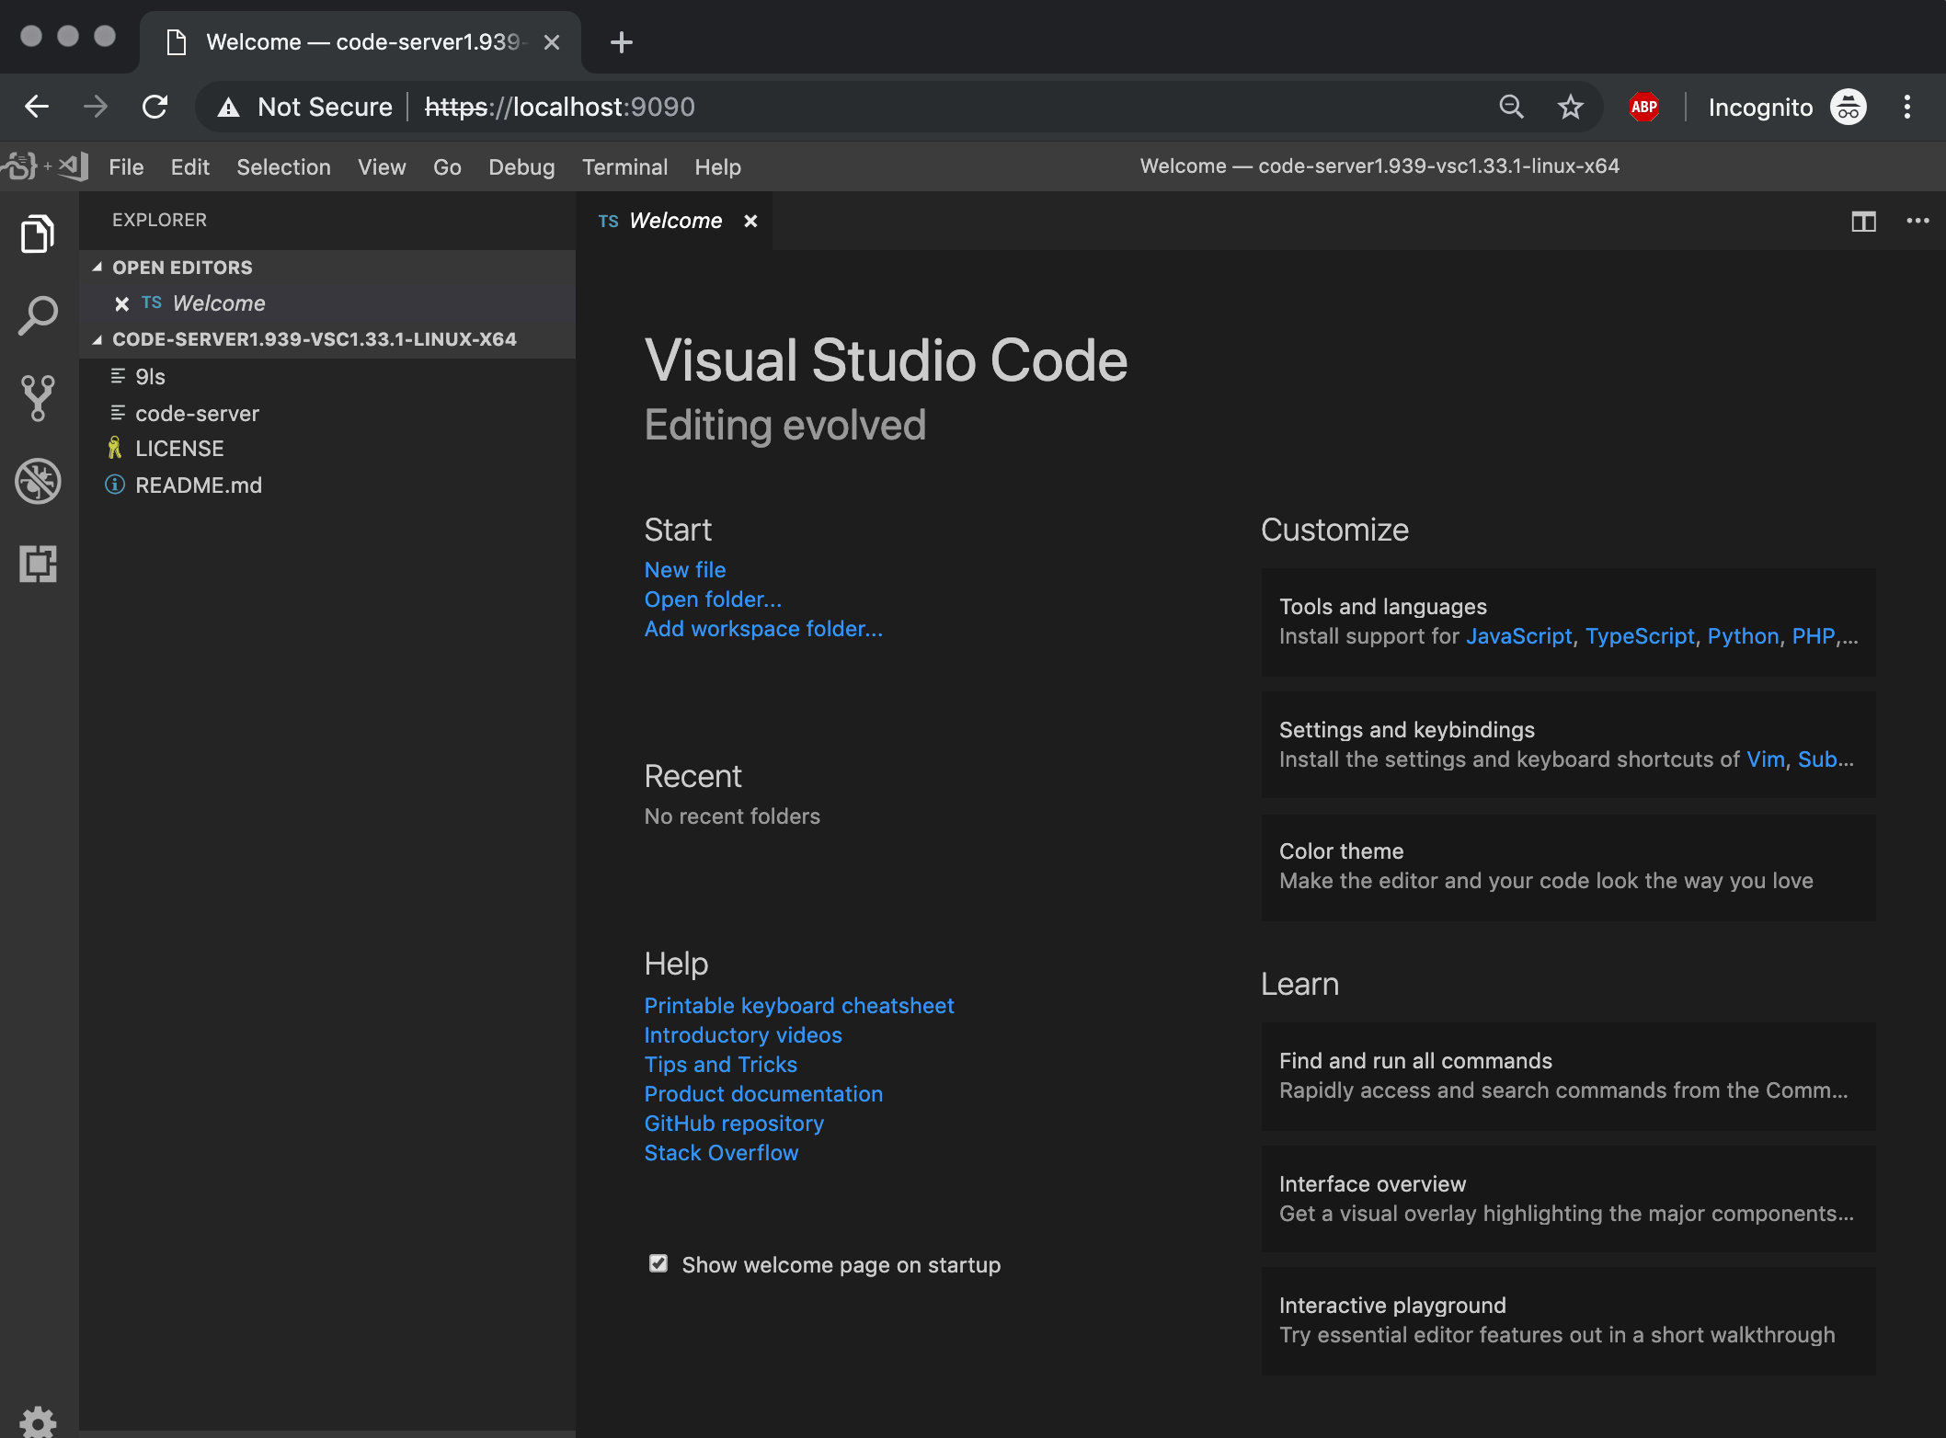Toggle Show welcome page on startup
The image size is (1946, 1438).
[658, 1264]
